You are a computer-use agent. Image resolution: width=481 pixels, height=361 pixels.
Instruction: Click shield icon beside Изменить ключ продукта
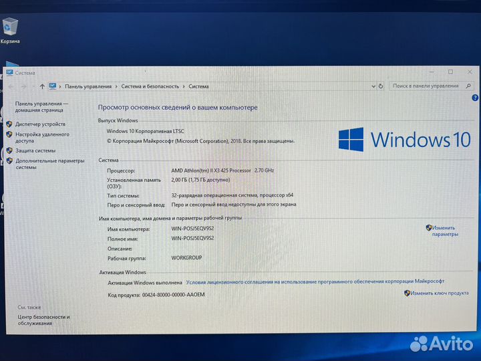(407, 293)
